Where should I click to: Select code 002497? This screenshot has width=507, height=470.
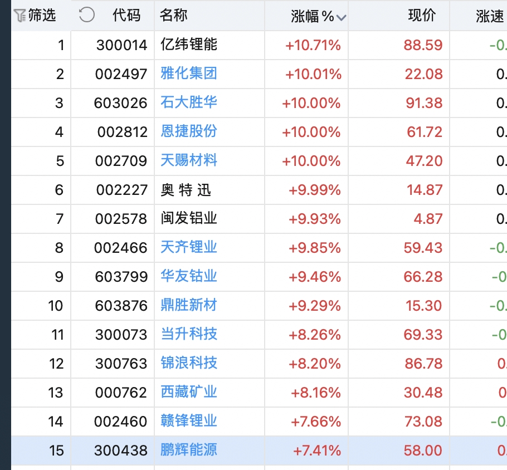(x=121, y=75)
